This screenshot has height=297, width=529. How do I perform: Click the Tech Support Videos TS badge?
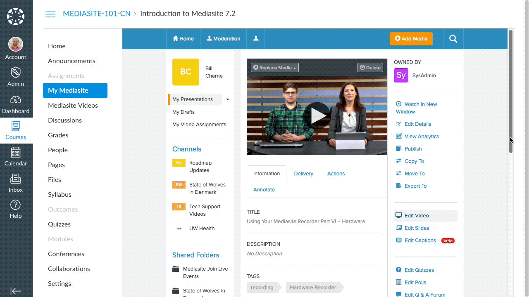(179, 207)
